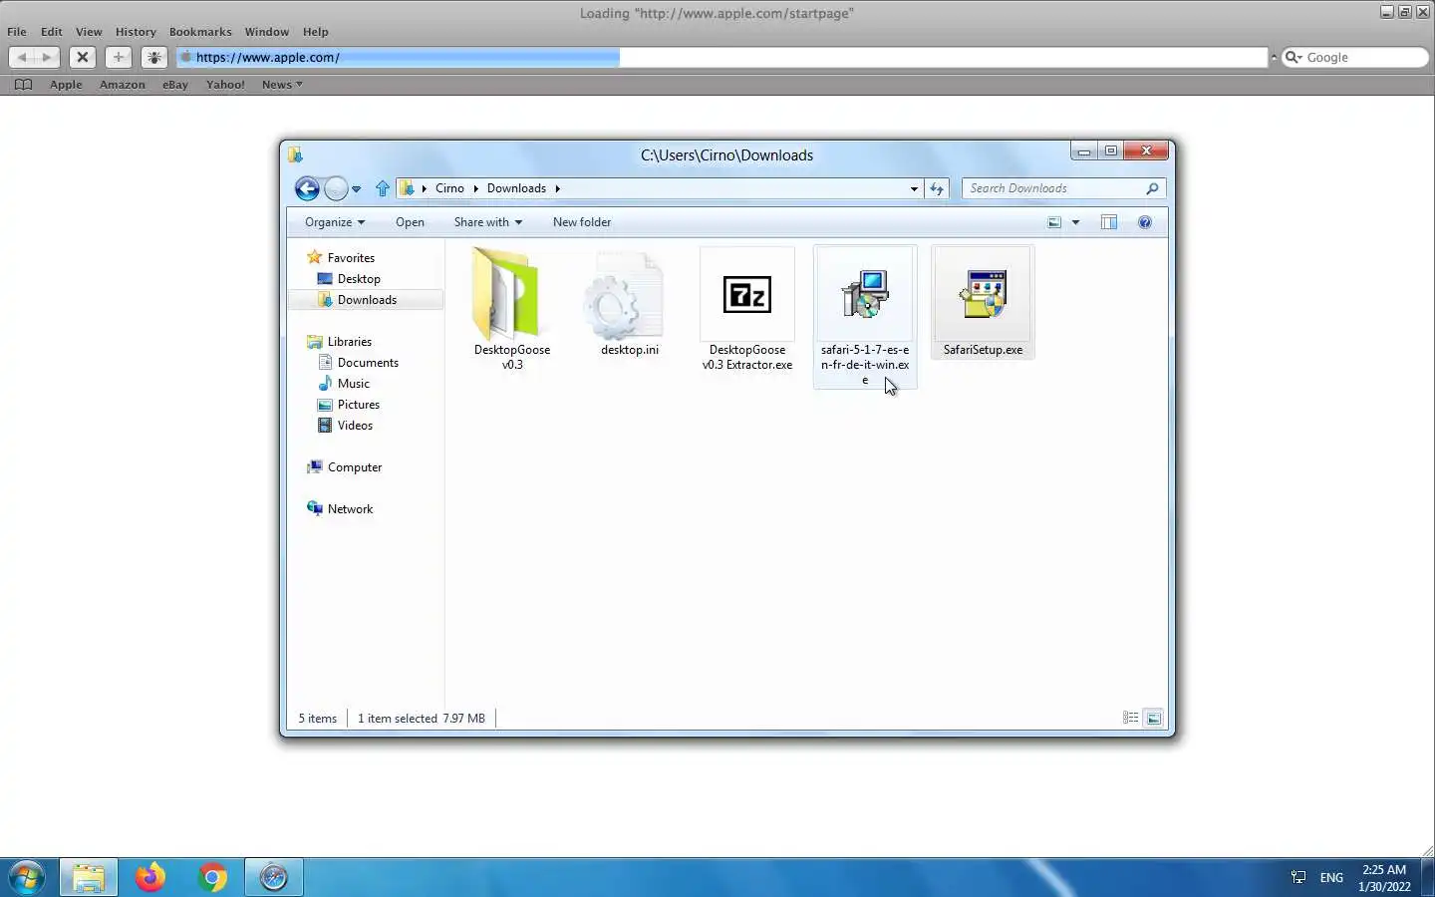Launch Firefox from taskbar

tap(150, 877)
